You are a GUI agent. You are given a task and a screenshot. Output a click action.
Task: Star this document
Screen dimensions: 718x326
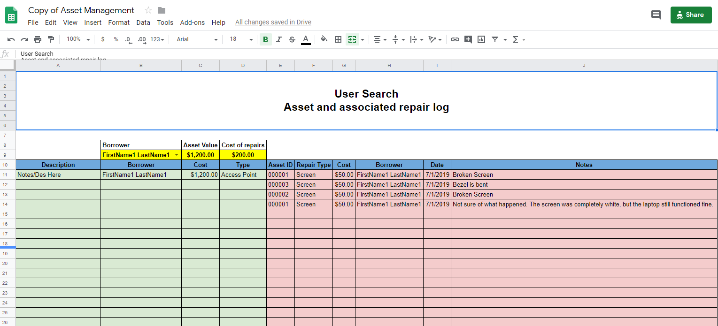click(x=148, y=10)
